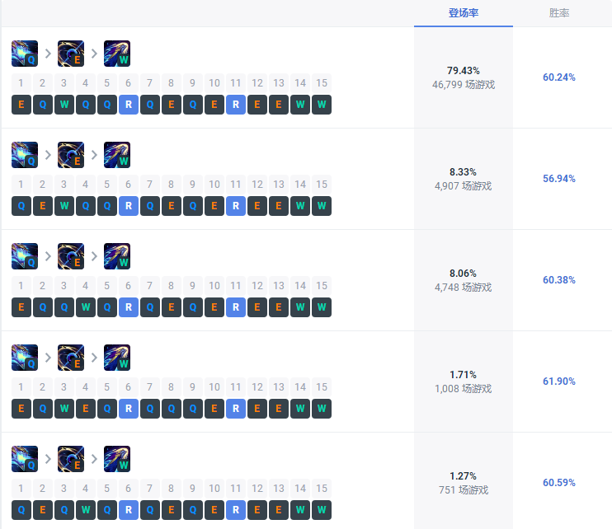Click level 1 E tile in 79.43% row
Viewport: 612px width, 529px height.
click(x=21, y=105)
